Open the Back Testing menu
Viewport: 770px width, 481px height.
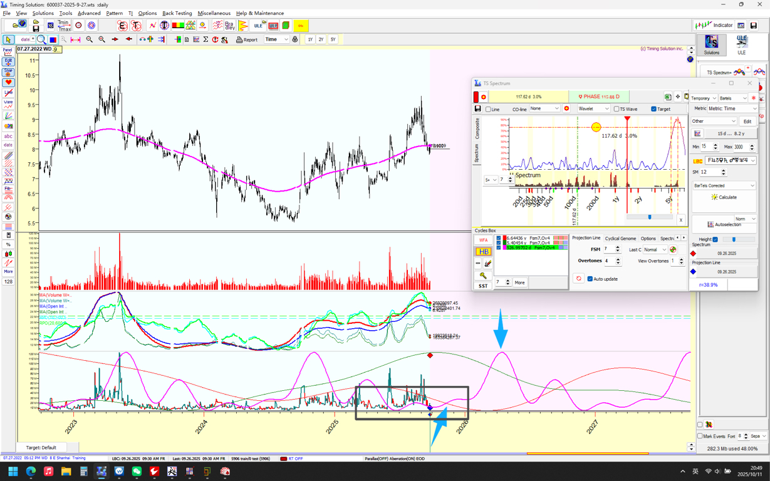pyautogui.click(x=177, y=13)
